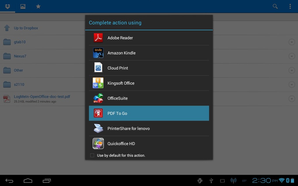Check 'Use by default for this action'

tap(92, 155)
